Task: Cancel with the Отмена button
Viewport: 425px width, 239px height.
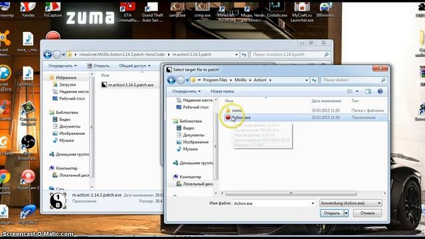Action: pyautogui.click(x=367, y=213)
